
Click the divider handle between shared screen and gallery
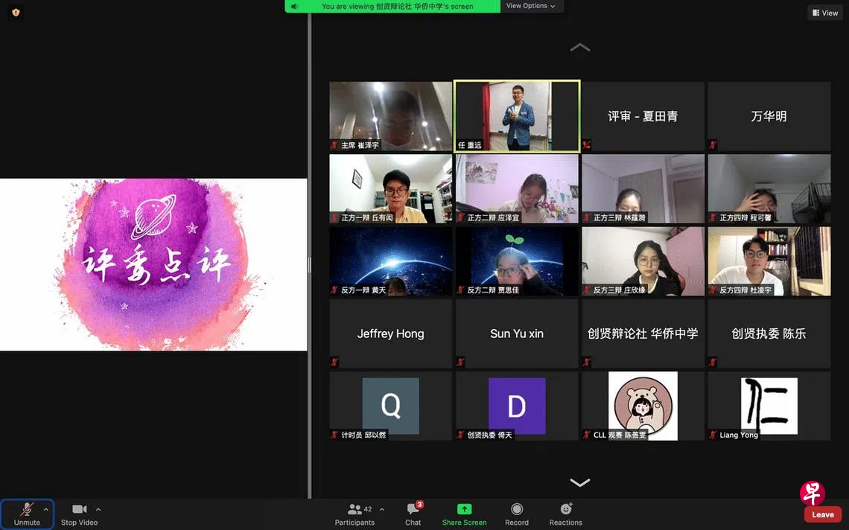(309, 264)
